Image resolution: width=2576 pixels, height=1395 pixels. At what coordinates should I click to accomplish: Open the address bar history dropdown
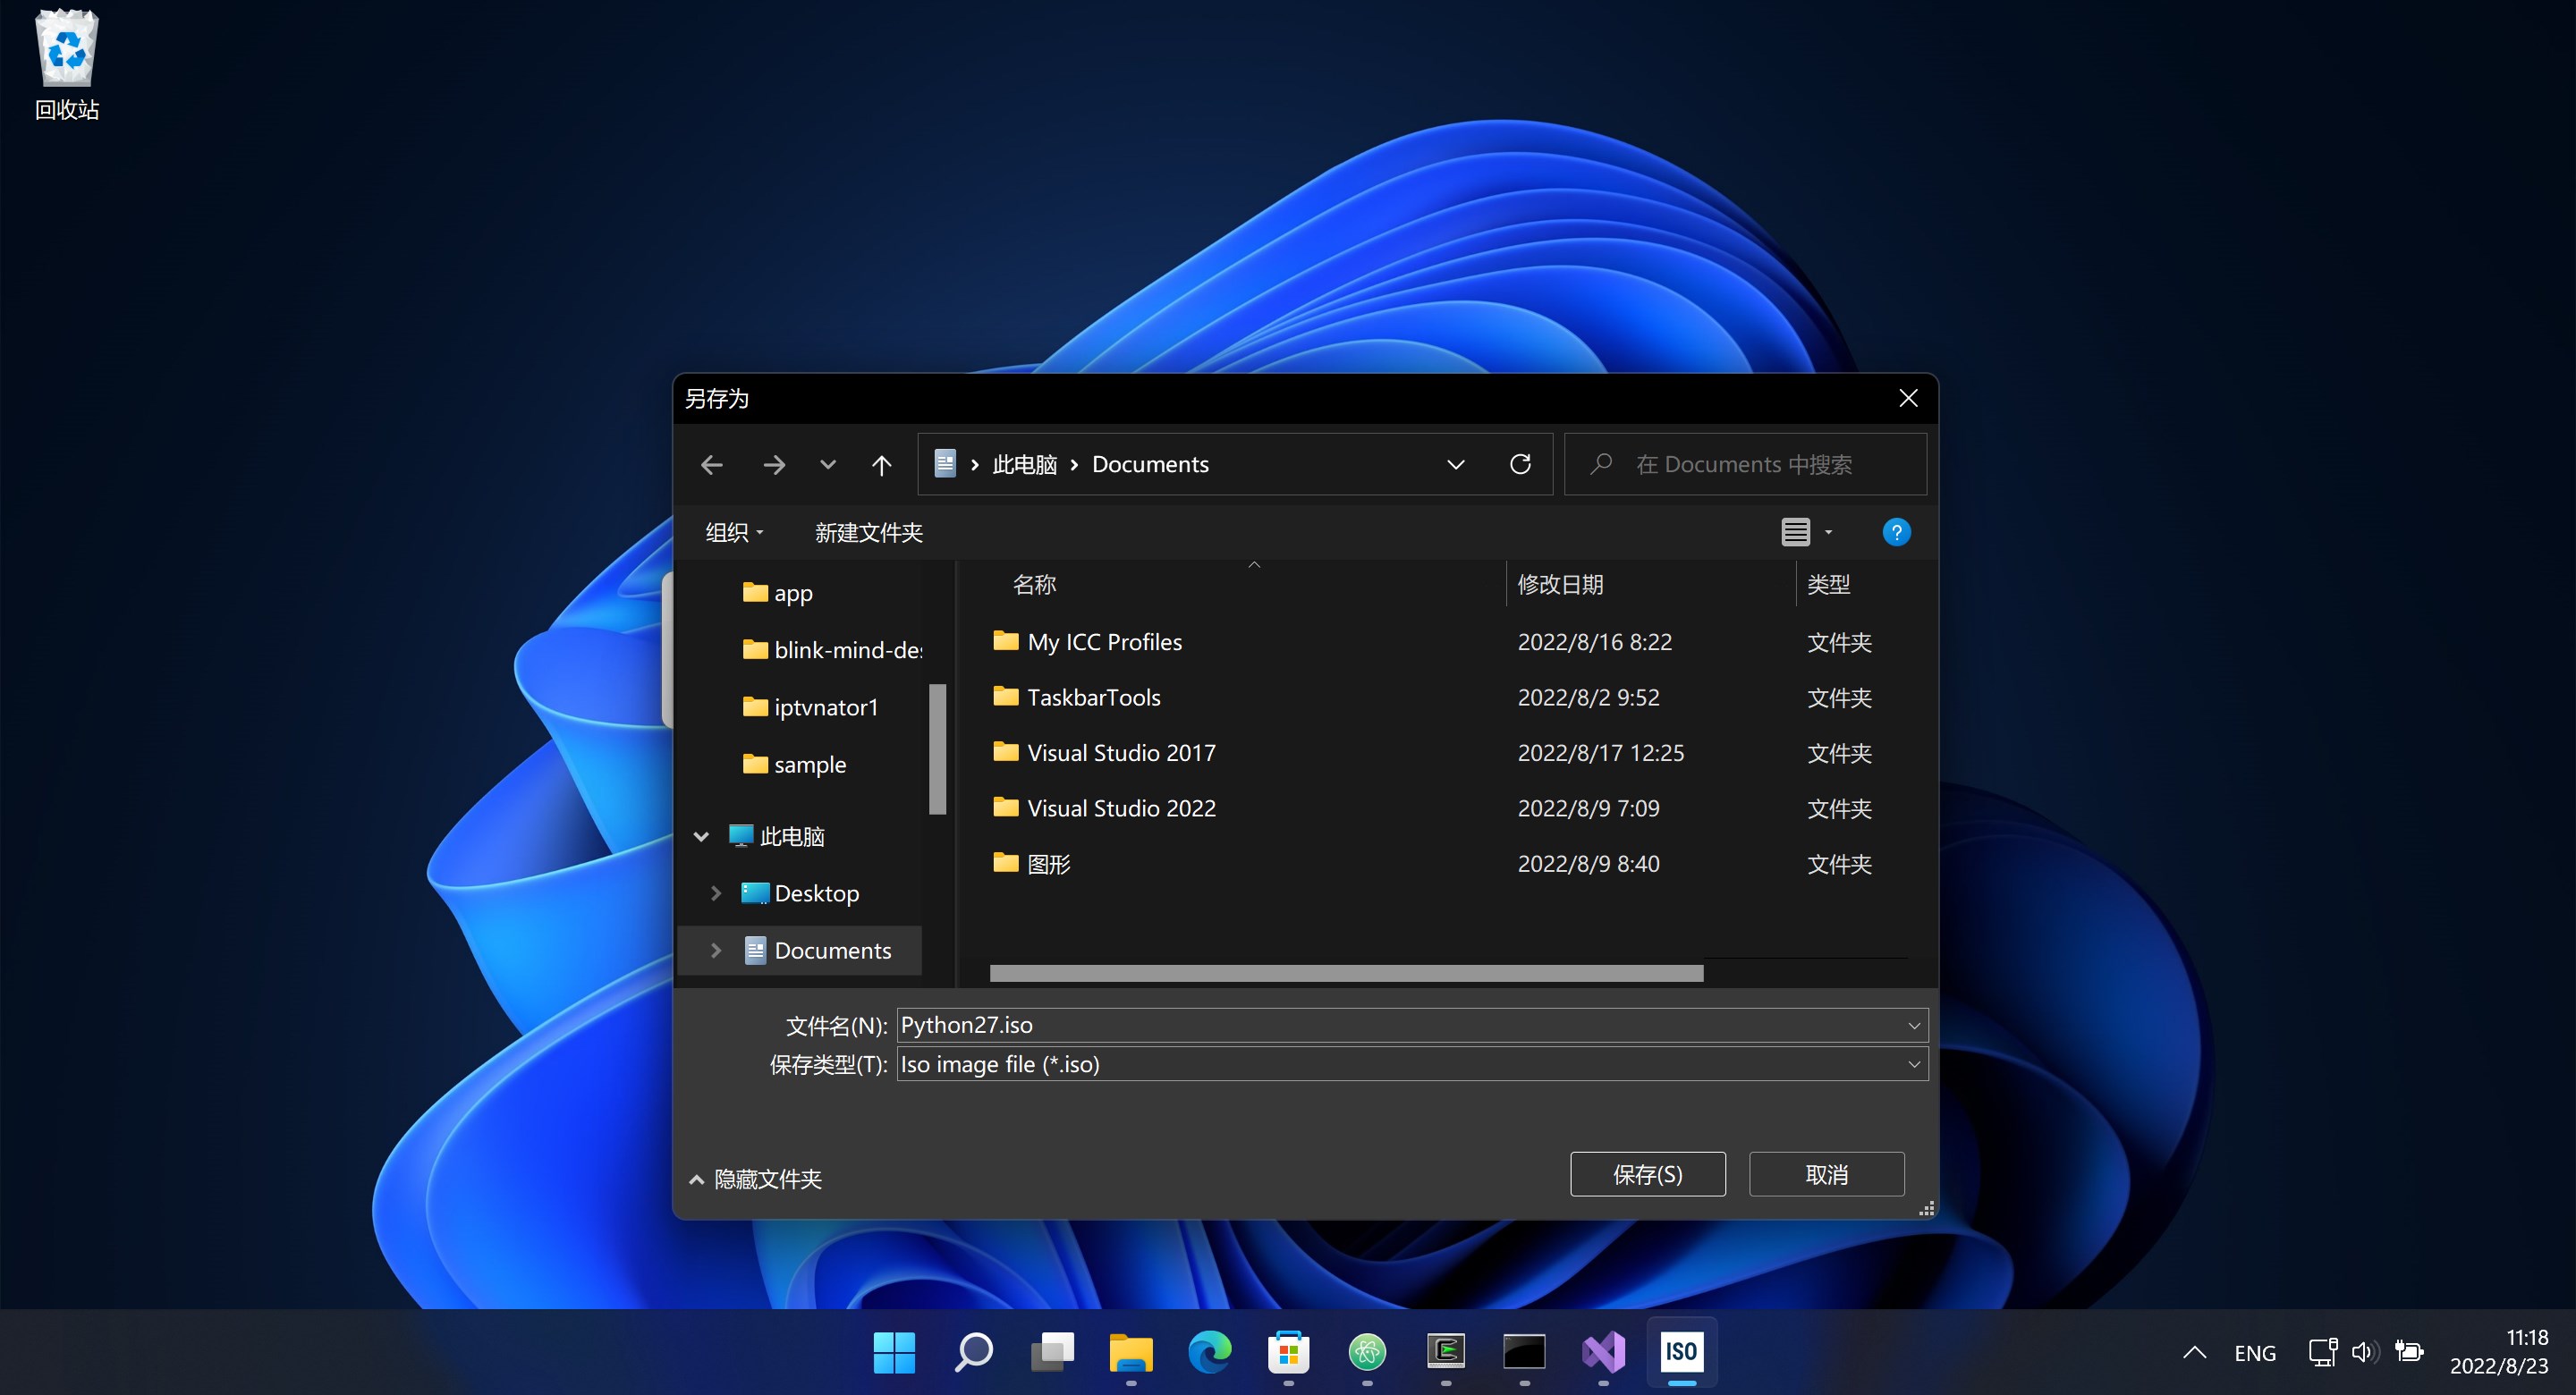tap(1456, 464)
